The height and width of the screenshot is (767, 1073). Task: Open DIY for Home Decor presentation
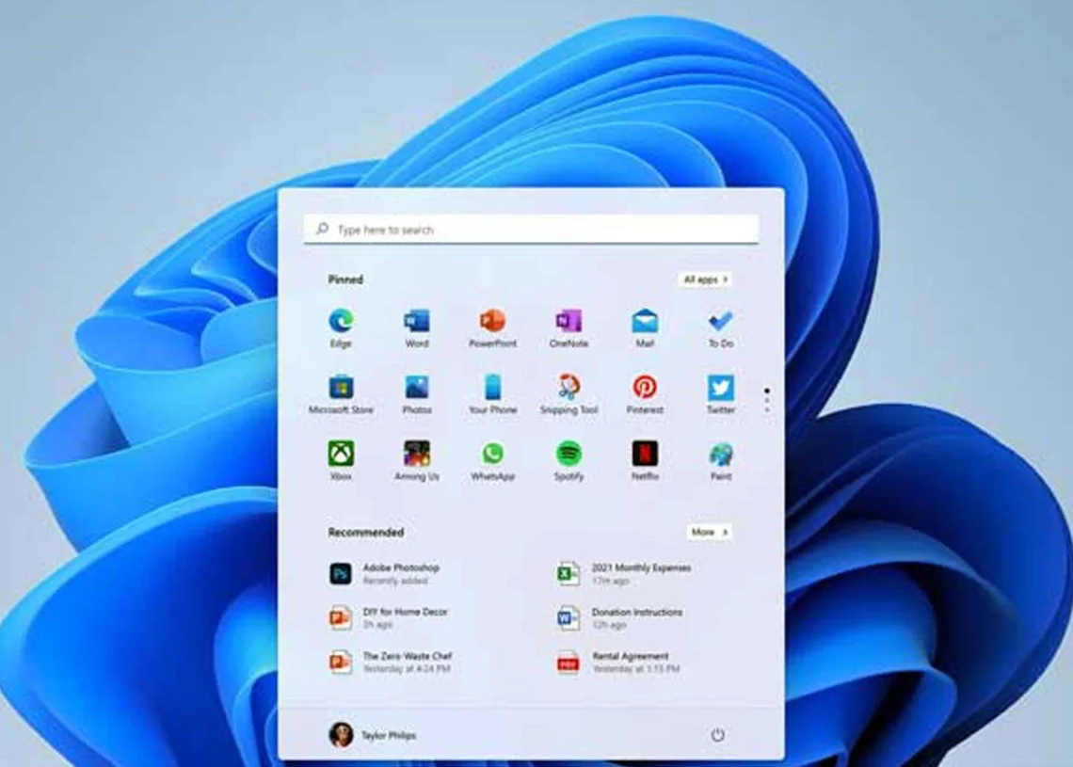pos(388,617)
